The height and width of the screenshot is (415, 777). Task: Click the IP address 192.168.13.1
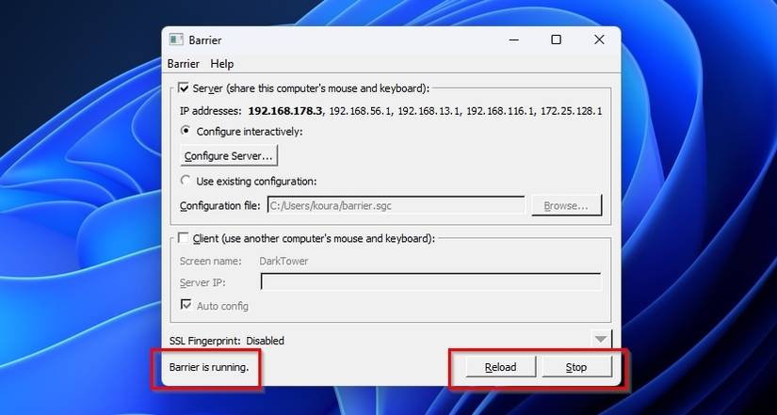click(x=429, y=111)
